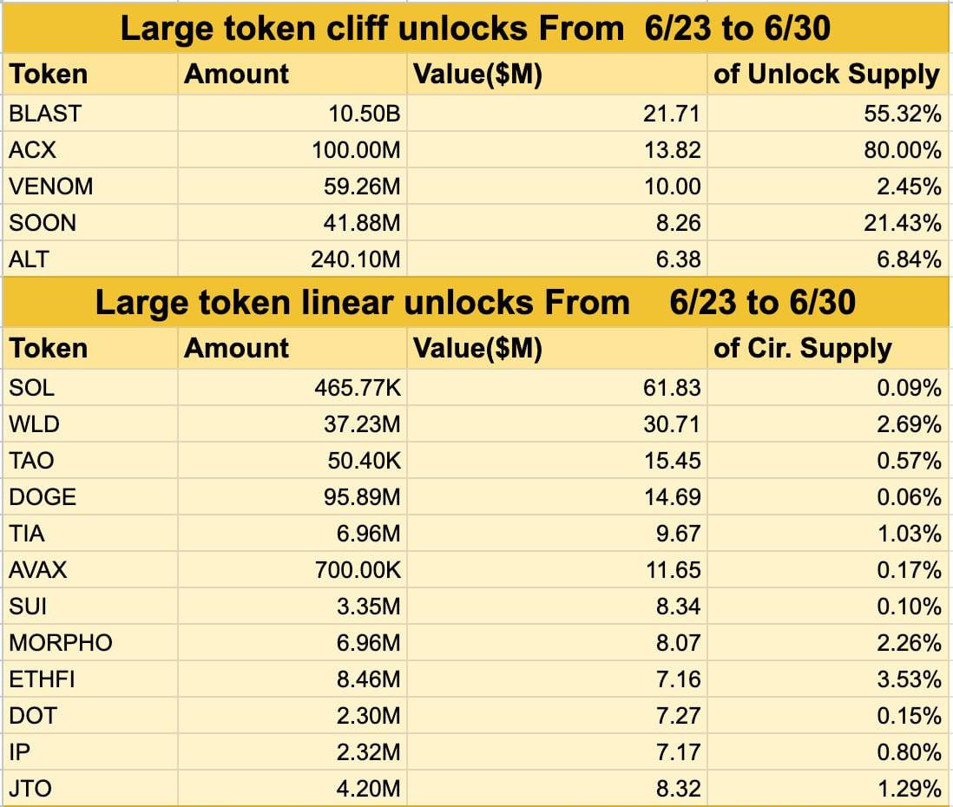Click the TAO token cell
Image resolution: width=953 pixels, height=807 pixels.
point(90,460)
